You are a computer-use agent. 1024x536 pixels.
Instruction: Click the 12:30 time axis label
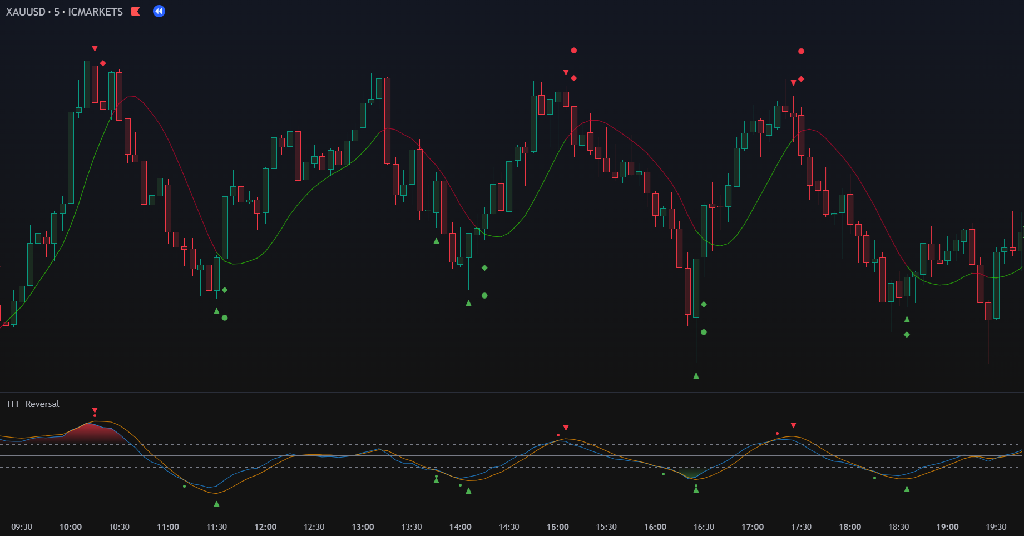coord(314,527)
